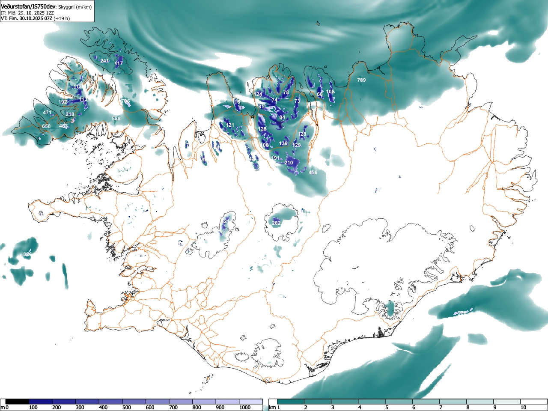
Task: Click the visibility value 192 on the map
Action: click(x=63, y=102)
